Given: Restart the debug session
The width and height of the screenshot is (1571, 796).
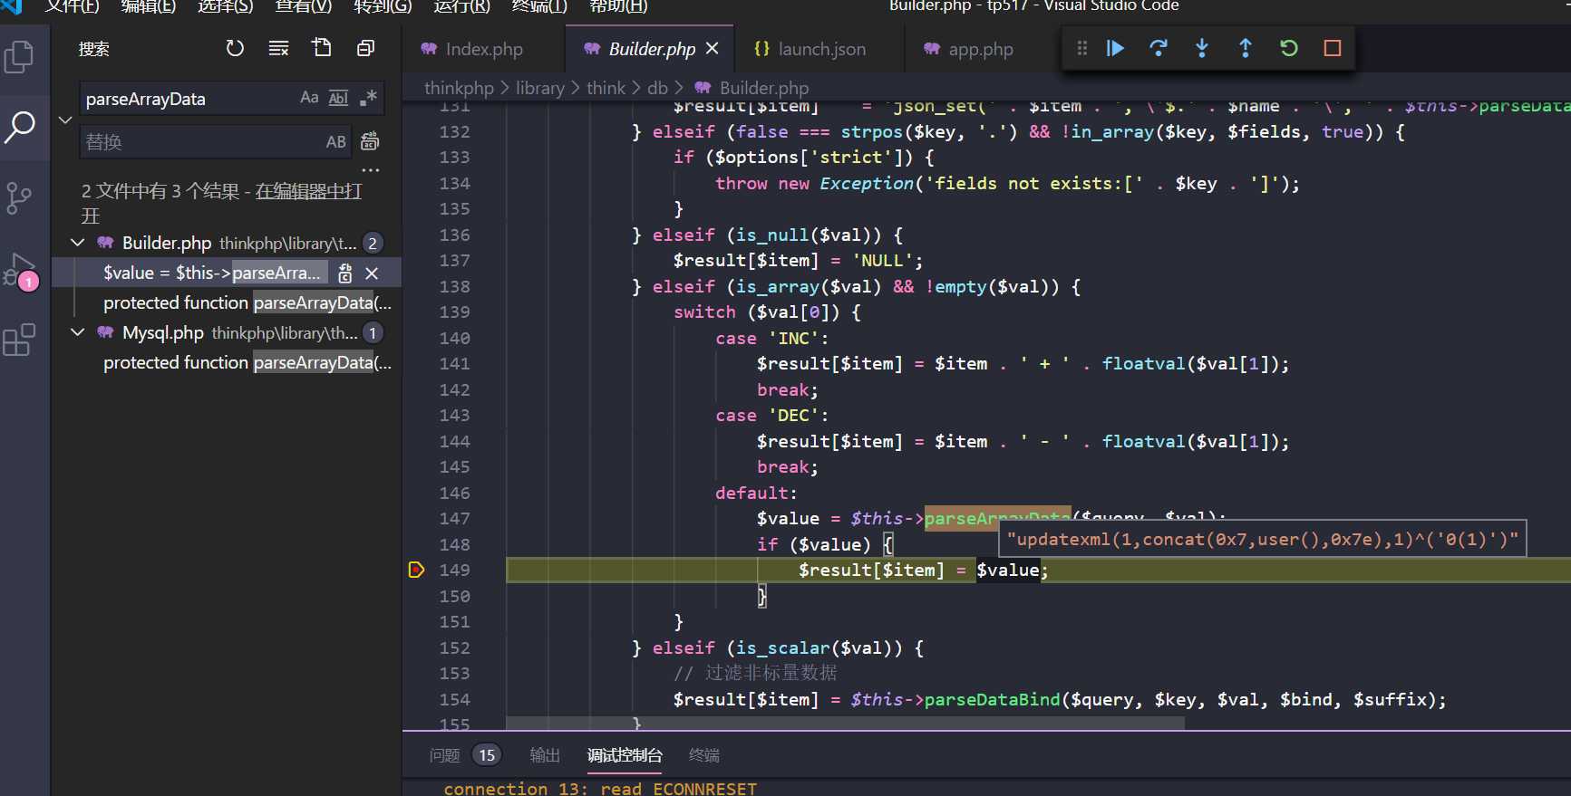Looking at the screenshot, I should pos(1289,48).
